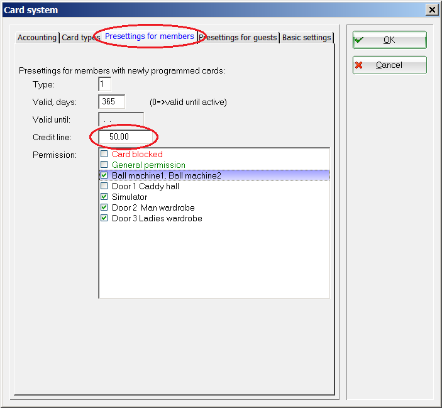Screen dimensions: 442x408
Task: Uncheck Door 3 Ladies wardrobe permission
Action: (x=104, y=218)
